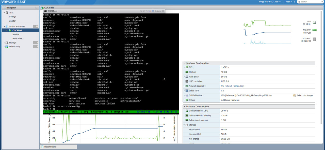Viewport: 325px width, 150px height.
Task: Expand the Hard disk 1 row
Action: tap(184, 77)
